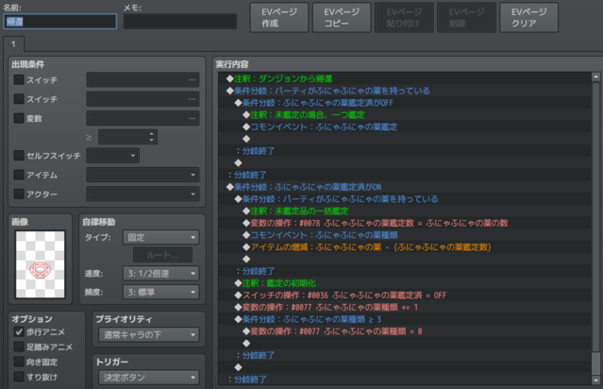Enable the first スイッチ condition checkbox
The image size is (603, 389).
[19, 79]
